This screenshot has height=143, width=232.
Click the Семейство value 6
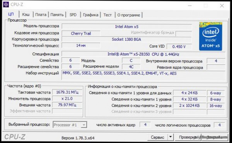(x=71, y=60)
